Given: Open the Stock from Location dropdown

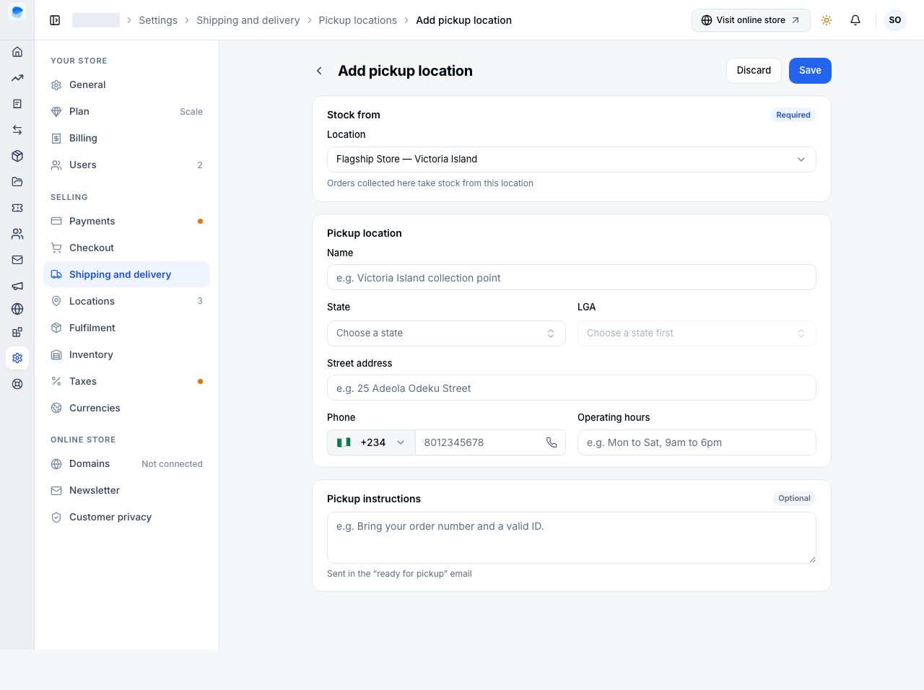Looking at the screenshot, I should (572, 160).
